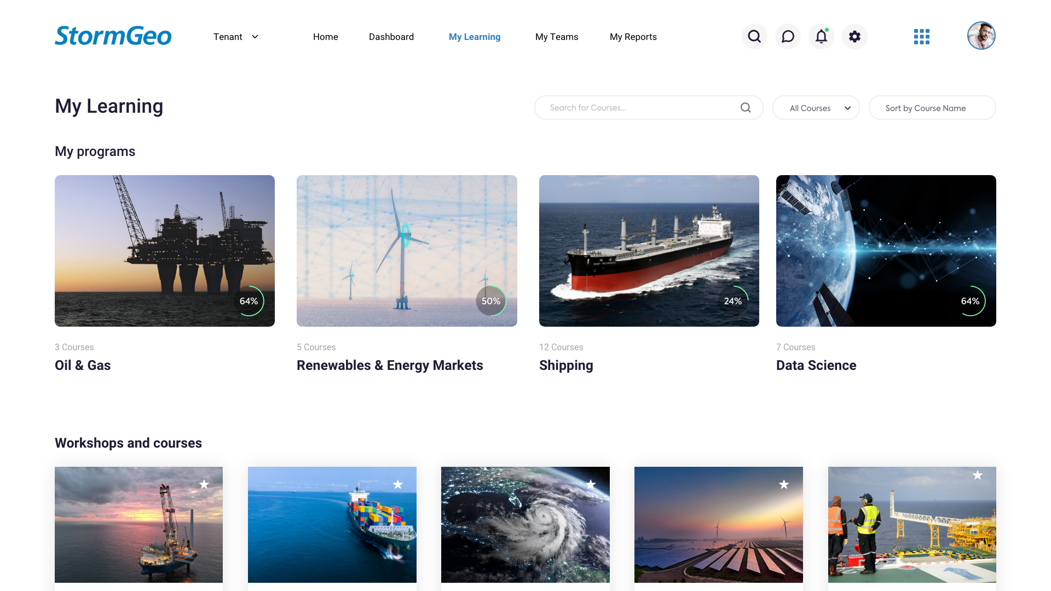The width and height of the screenshot is (1051, 591).
Task: Open Sort by Course Name selector
Action: (932, 108)
